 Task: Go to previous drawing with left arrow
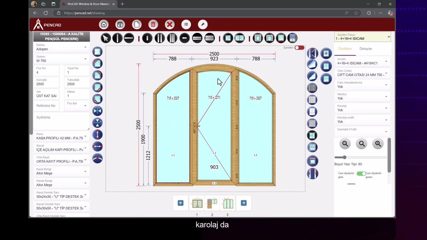pos(180,203)
